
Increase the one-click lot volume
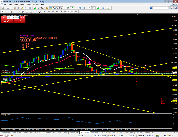pyautogui.click(x=18, y=17)
